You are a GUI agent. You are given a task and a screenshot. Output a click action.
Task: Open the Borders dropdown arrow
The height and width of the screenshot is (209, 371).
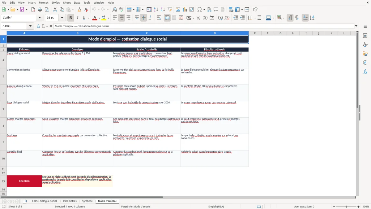pos(255,18)
